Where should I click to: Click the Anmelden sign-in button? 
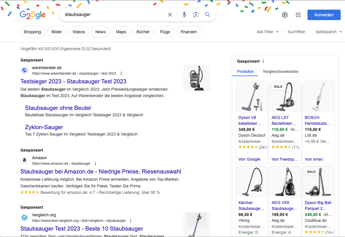click(x=324, y=15)
